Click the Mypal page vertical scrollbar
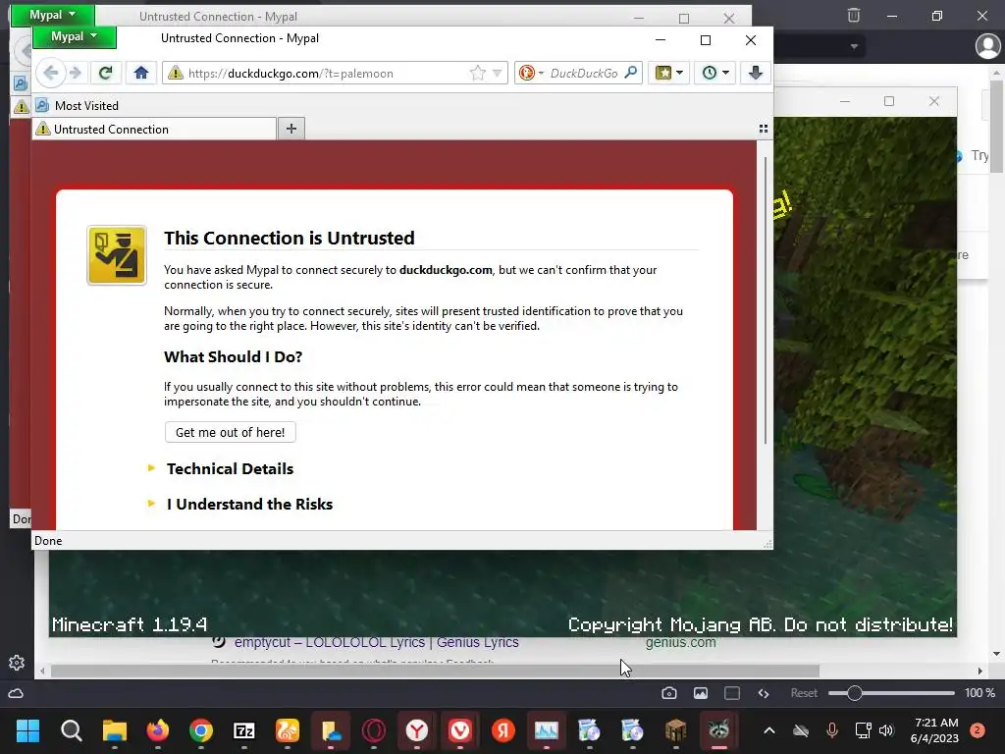 pos(765,301)
